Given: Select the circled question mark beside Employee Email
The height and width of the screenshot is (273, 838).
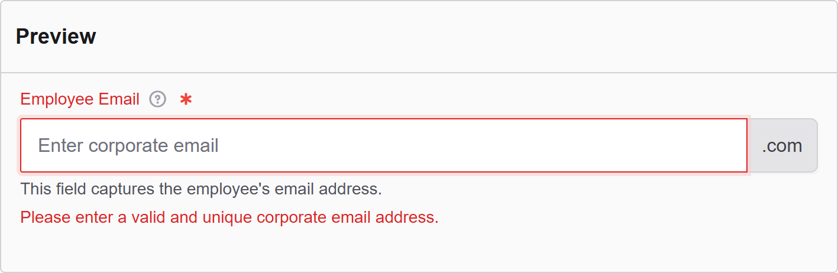Looking at the screenshot, I should [x=157, y=99].
